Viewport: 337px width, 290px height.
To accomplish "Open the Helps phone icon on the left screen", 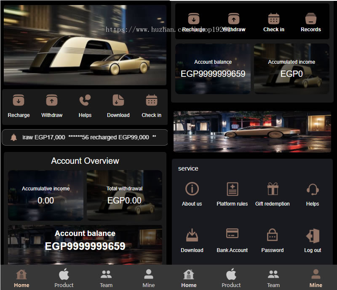I will [85, 100].
